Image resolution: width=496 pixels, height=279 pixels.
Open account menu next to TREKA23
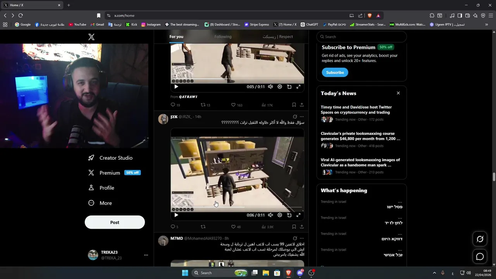click(x=146, y=255)
